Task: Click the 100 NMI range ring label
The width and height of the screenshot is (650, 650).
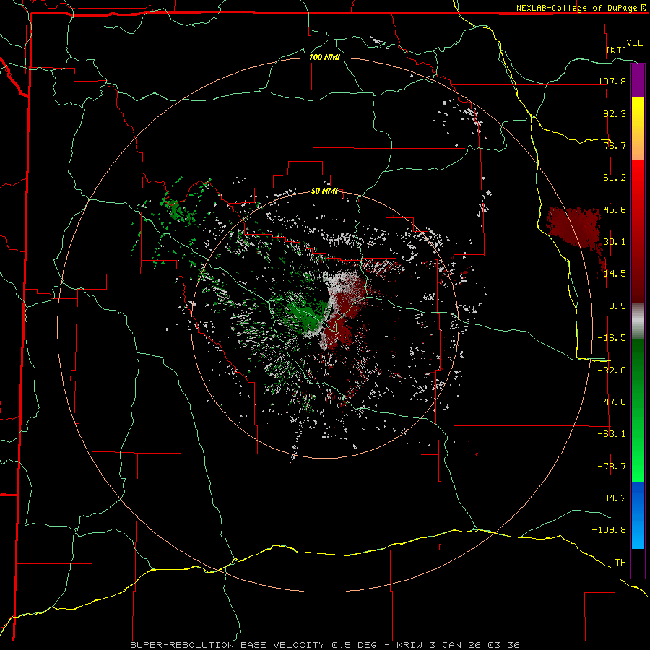Action: pyautogui.click(x=324, y=57)
